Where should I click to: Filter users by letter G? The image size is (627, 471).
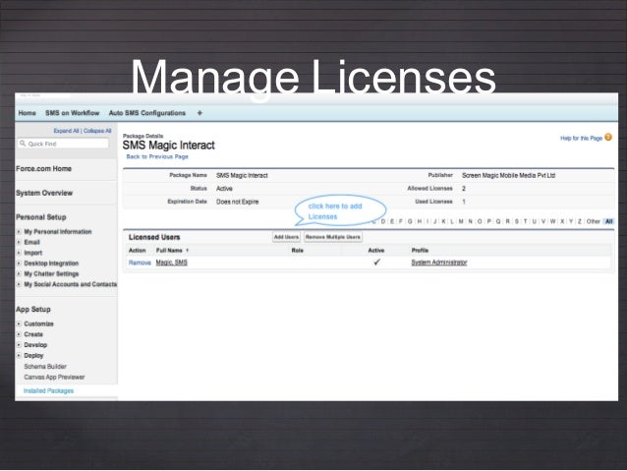pyautogui.click(x=410, y=221)
